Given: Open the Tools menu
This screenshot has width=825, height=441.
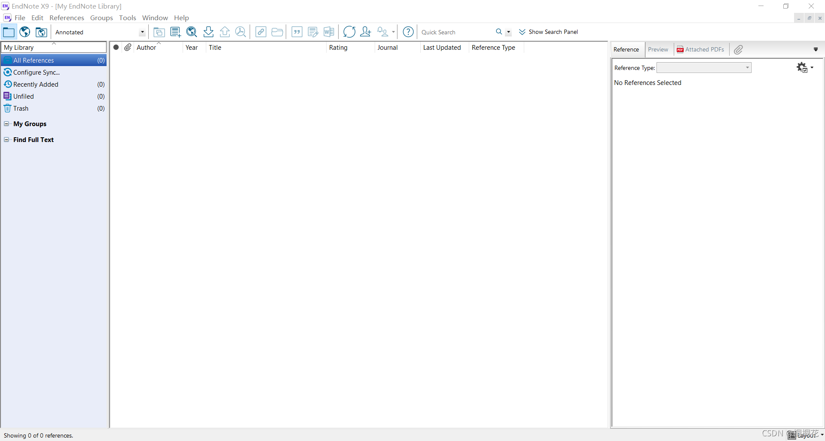Looking at the screenshot, I should (x=128, y=18).
